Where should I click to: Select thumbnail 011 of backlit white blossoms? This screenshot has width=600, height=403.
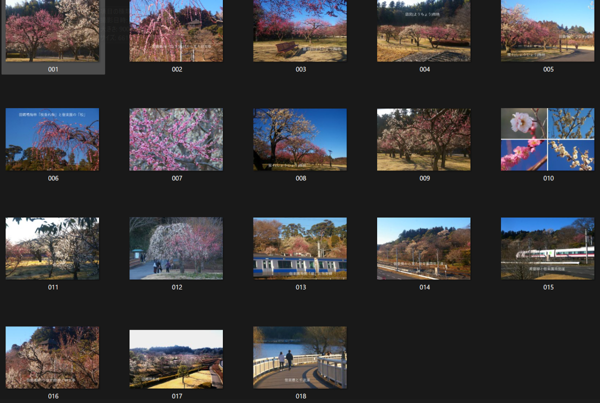click(52, 248)
